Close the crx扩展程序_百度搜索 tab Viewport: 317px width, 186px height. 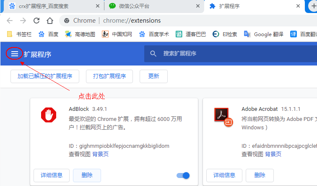[98, 6]
